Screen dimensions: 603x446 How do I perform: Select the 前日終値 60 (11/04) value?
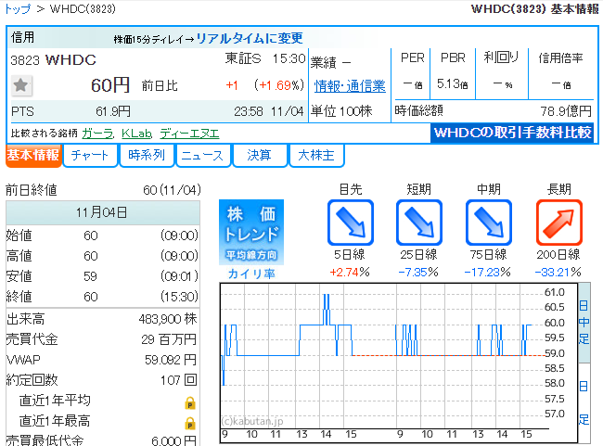[172, 190]
